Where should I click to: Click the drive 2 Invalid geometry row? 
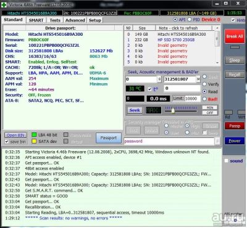[170, 46]
